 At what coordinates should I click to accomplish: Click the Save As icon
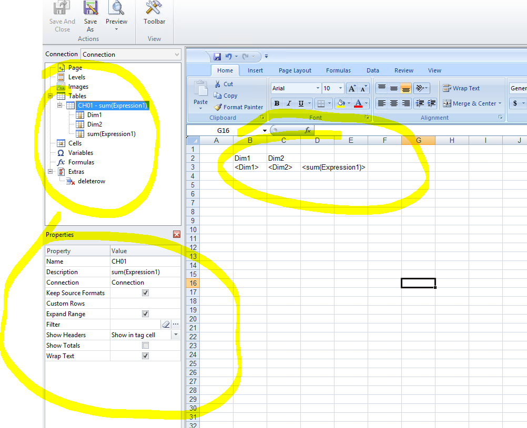(90, 15)
